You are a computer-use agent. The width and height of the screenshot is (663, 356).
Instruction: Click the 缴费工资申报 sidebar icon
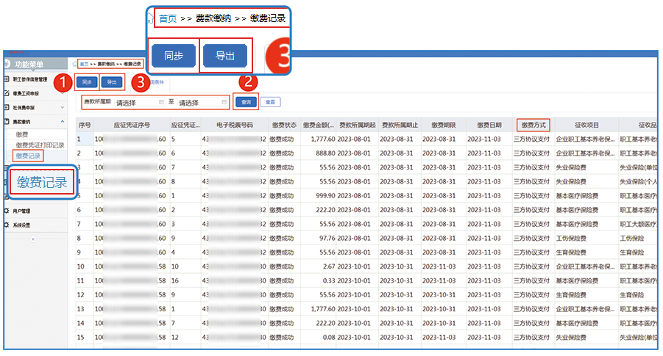(7, 93)
